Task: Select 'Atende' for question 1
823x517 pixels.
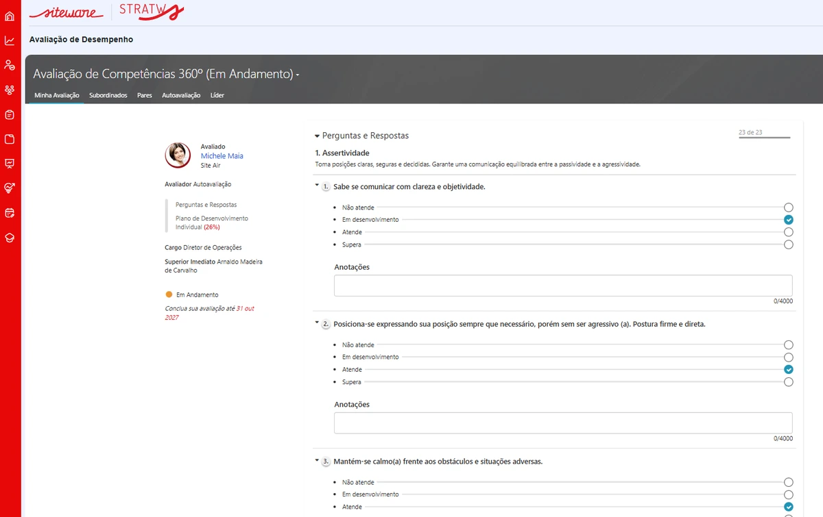Action: [x=789, y=232]
